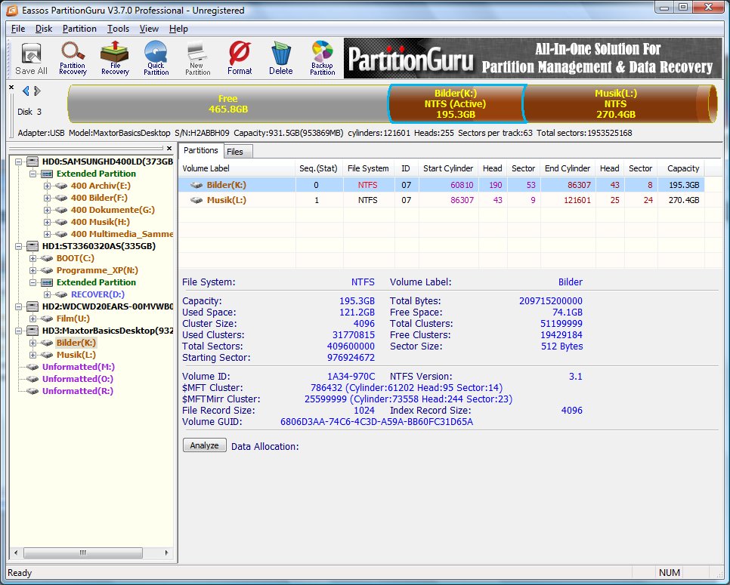Collapse HD0 Extended Partition node
Image resolution: width=730 pixels, height=585 pixels.
33,174
